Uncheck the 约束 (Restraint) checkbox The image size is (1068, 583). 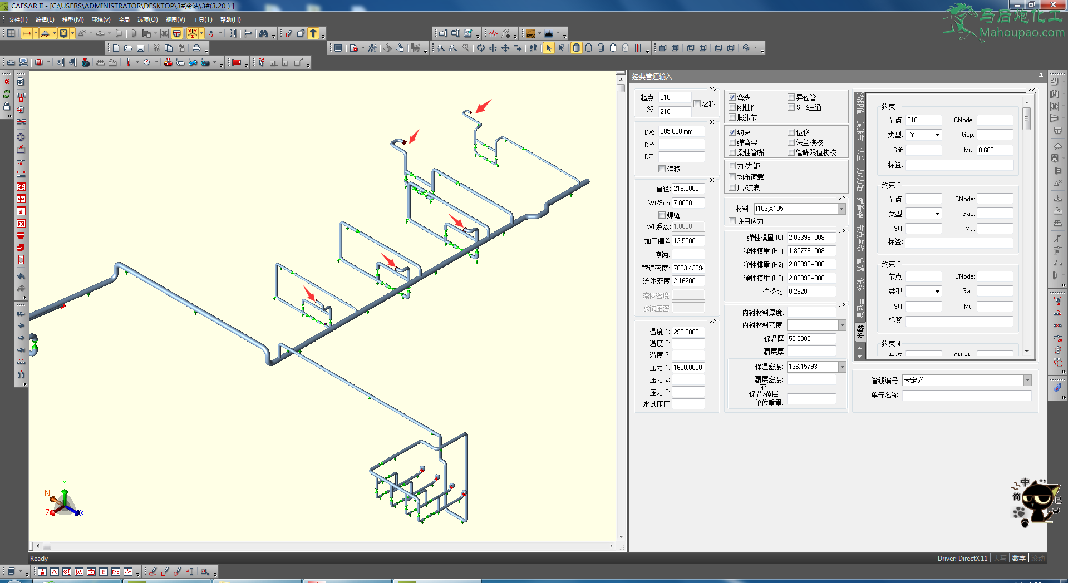point(732,132)
